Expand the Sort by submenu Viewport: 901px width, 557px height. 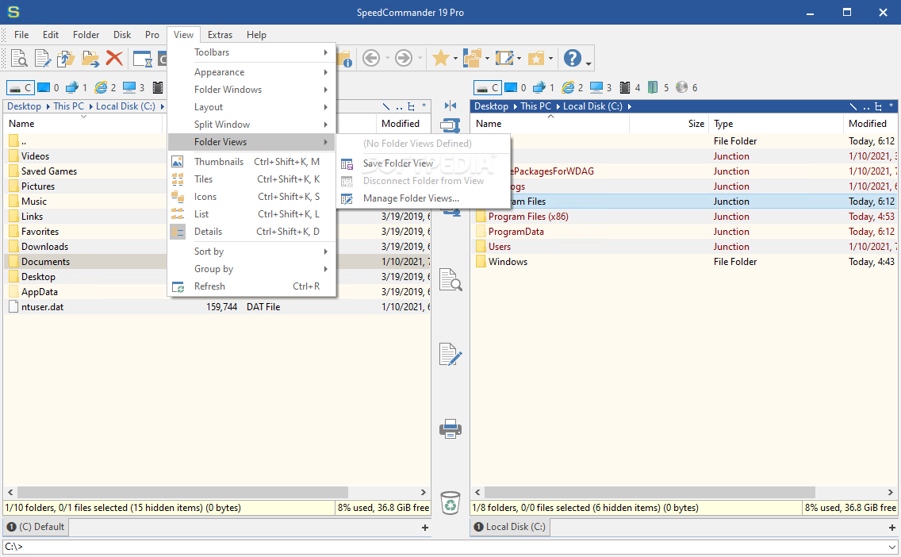pos(251,252)
